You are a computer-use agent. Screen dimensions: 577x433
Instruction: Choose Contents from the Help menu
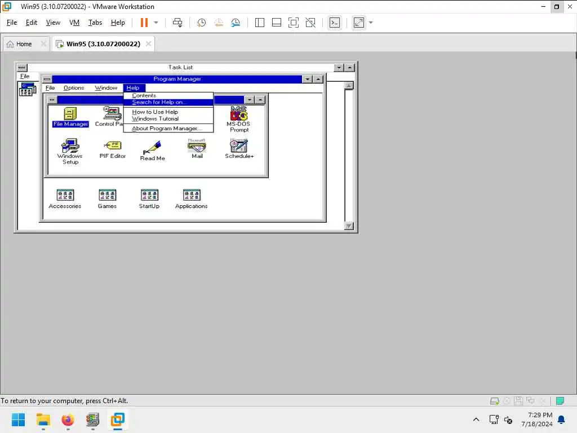click(168, 95)
